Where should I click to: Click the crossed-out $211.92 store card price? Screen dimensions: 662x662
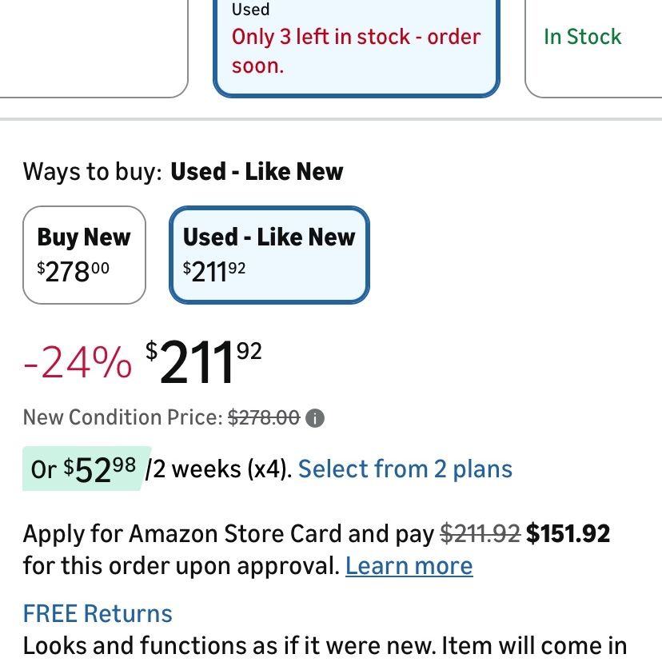tap(480, 533)
